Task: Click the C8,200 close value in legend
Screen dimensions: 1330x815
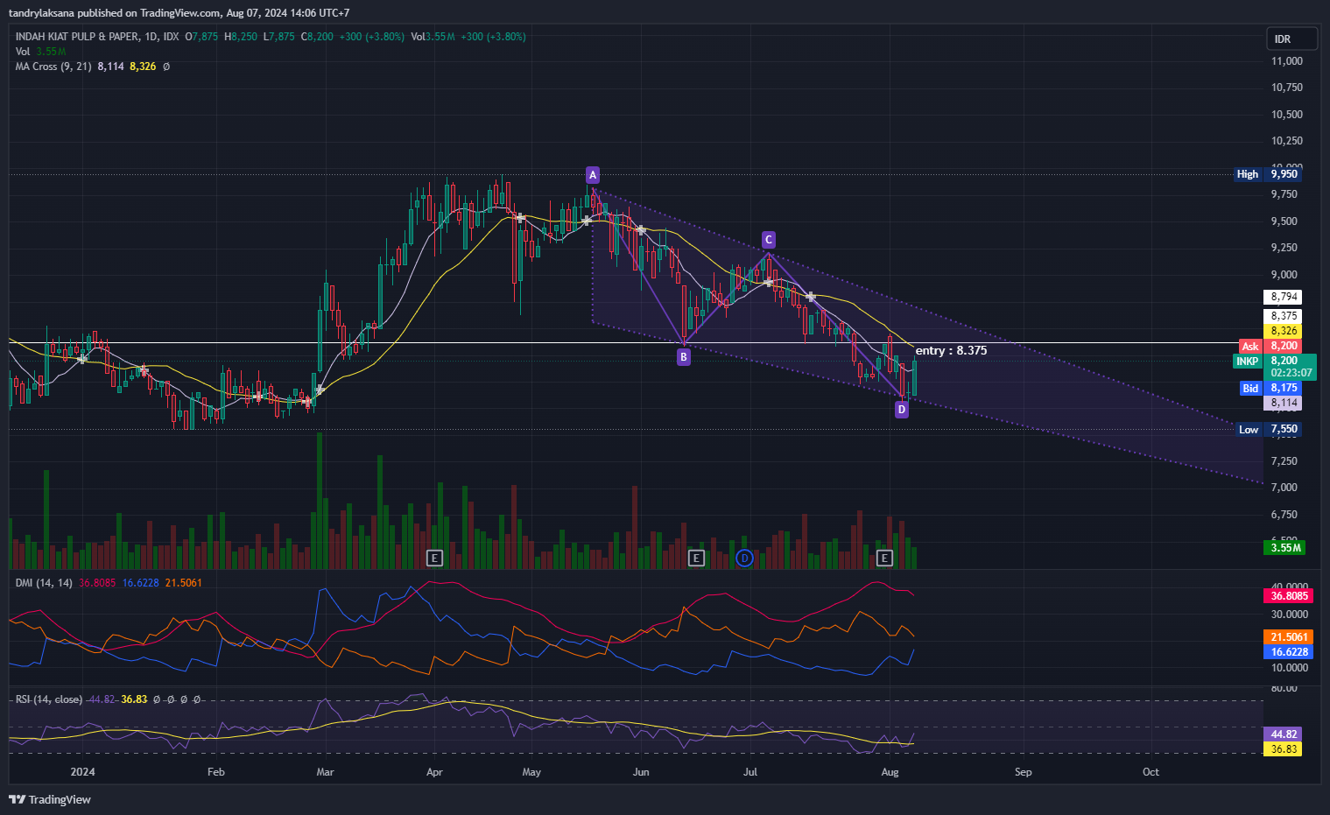Action: 317,37
